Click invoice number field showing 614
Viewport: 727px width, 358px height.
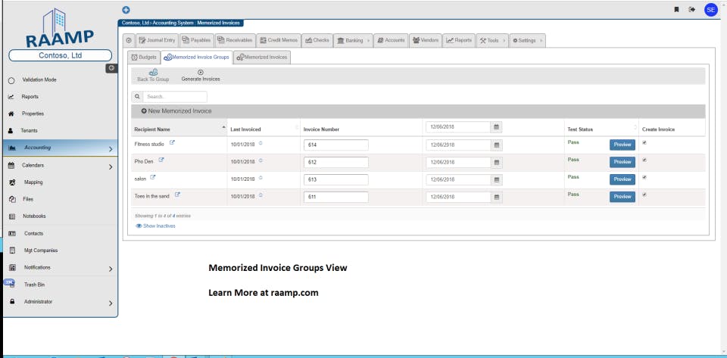(336, 145)
